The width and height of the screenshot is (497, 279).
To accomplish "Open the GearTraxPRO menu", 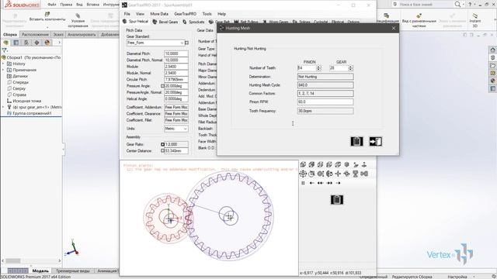I will click(185, 14).
